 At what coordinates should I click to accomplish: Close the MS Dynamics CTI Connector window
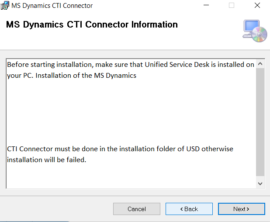pos(257,6)
